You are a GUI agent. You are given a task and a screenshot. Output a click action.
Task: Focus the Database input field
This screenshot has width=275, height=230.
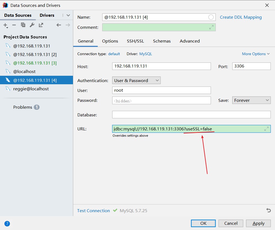191,114
